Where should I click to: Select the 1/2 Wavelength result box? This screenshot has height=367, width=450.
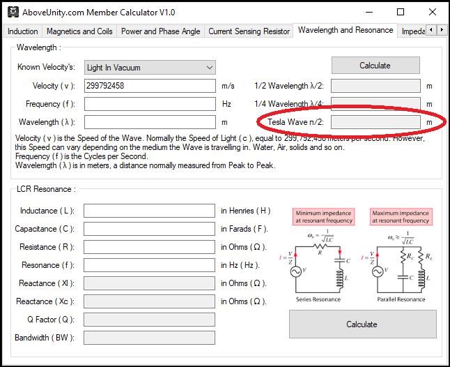(x=375, y=86)
